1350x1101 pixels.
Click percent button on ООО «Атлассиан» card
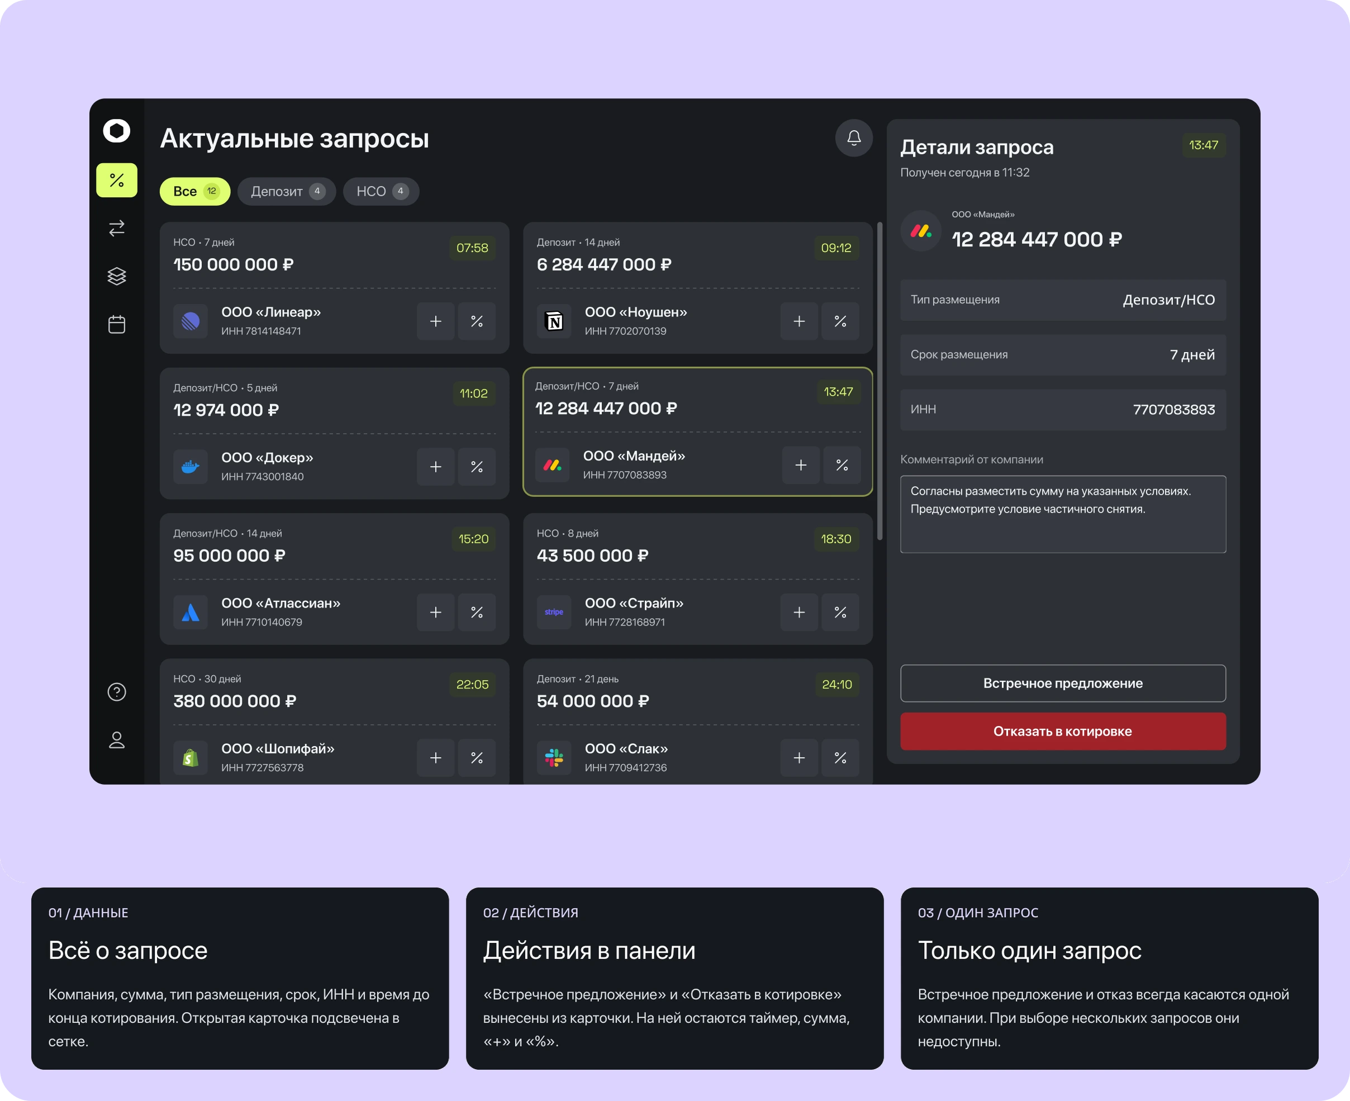pyautogui.click(x=477, y=612)
